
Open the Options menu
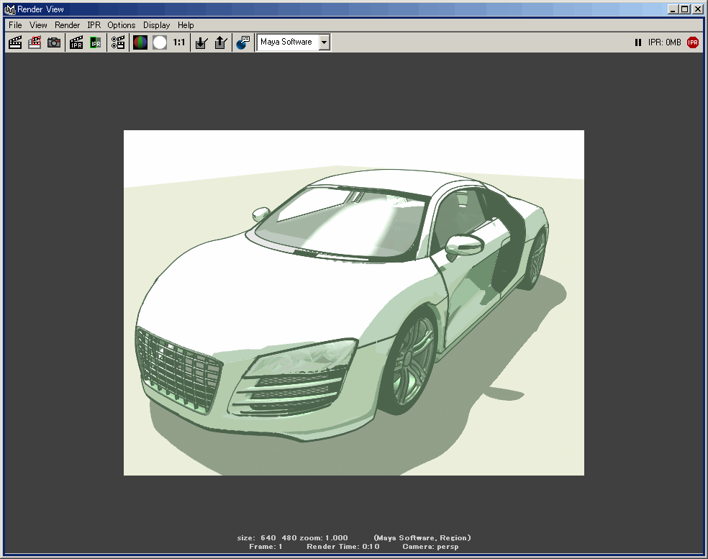click(121, 25)
